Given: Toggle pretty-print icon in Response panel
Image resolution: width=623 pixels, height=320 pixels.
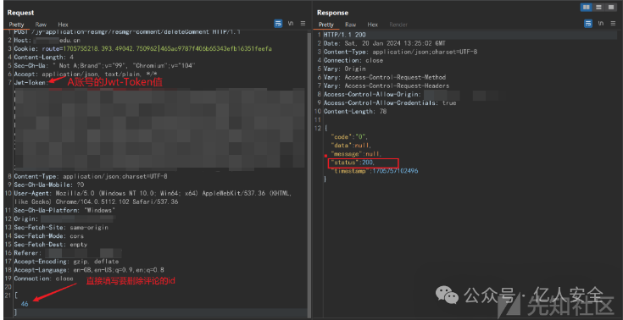Looking at the screenshot, I should point(588,24).
